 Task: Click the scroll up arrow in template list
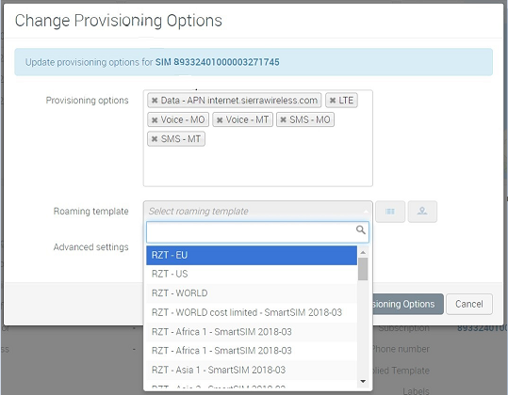(x=363, y=252)
